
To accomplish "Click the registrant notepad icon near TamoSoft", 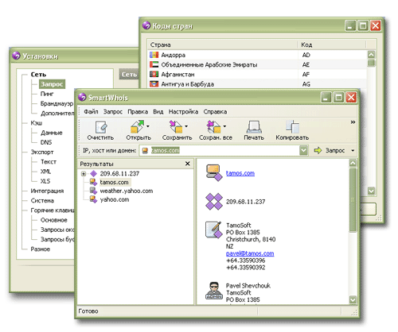I will click(214, 230).
